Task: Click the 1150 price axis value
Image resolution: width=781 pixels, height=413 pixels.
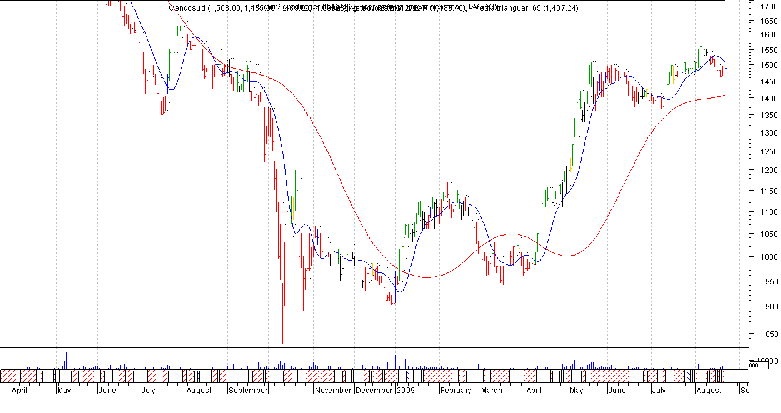Action: point(769,191)
